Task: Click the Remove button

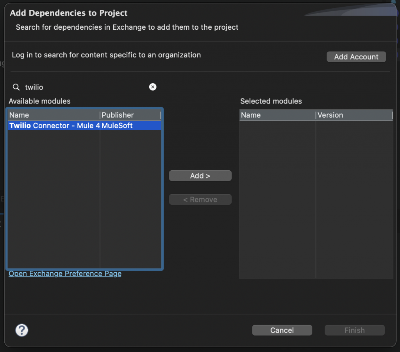Action: [x=200, y=200]
